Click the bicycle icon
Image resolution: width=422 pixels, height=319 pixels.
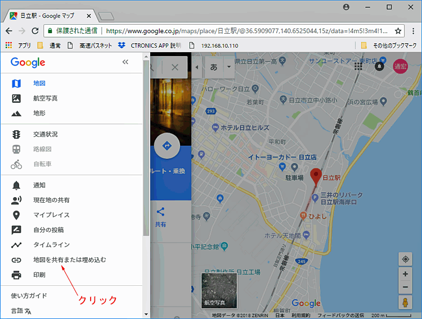[x=16, y=164]
